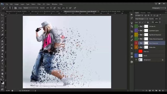The width and height of the screenshot is (167, 94).
Task: Open the brush panel from options bar
Action: (16, 8)
